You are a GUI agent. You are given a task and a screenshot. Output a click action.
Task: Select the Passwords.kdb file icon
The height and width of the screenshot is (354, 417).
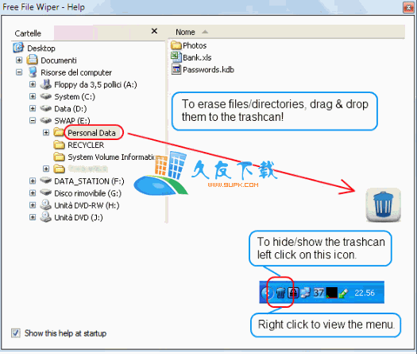176,69
